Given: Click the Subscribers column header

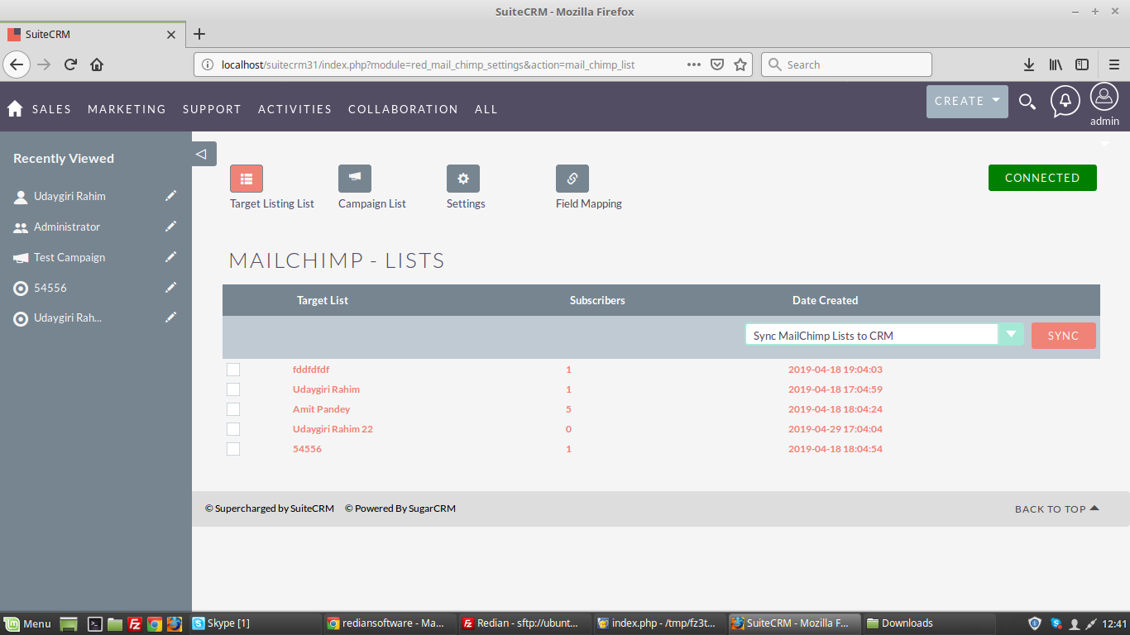Looking at the screenshot, I should pos(597,300).
